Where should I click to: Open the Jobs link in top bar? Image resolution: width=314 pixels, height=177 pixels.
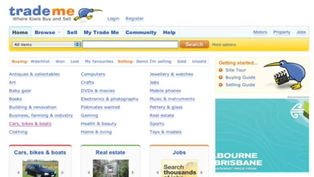click(x=301, y=32)
